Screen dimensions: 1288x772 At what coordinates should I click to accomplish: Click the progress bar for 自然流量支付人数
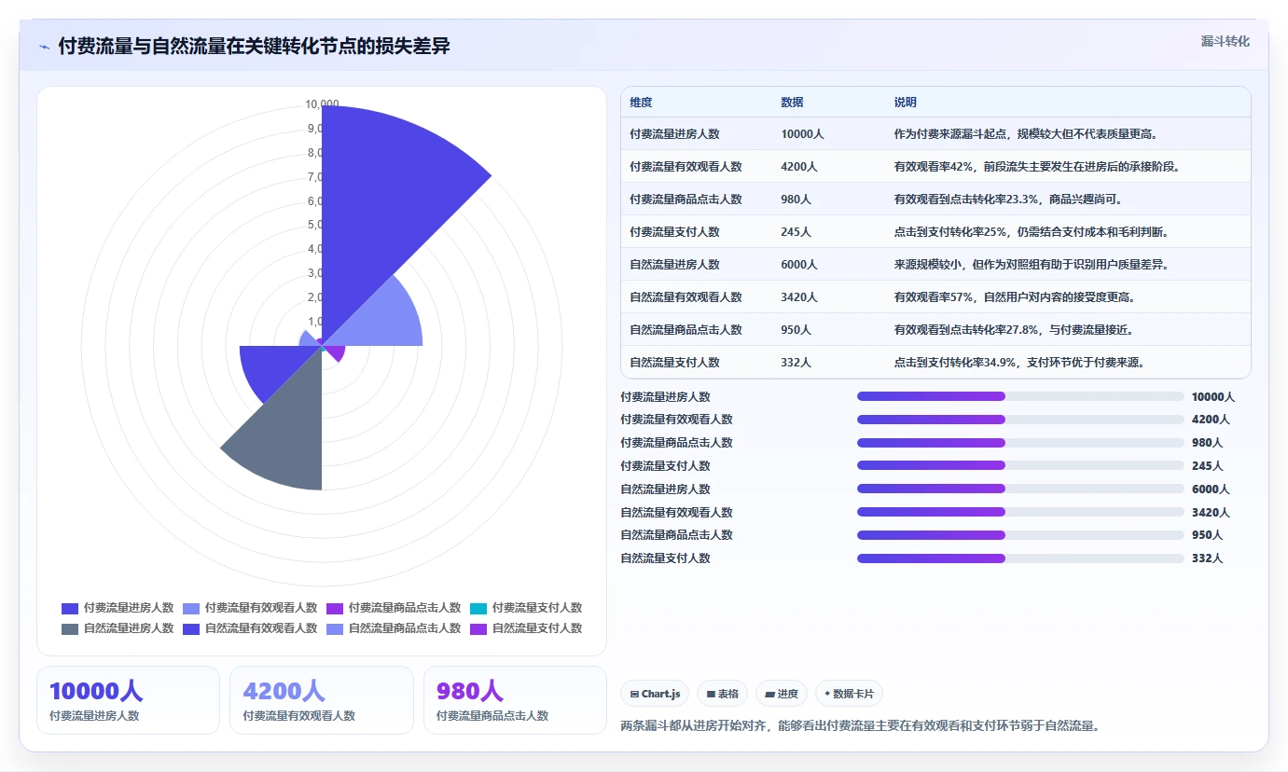pos(1020,558)
